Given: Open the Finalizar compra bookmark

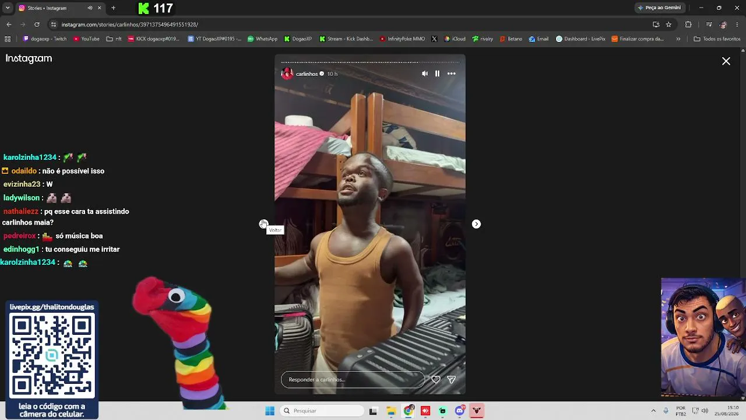Looking at the screenshot, I should 638,39.
